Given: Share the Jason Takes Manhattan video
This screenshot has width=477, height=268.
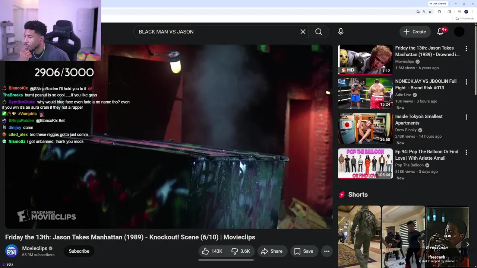Looking at the screenshot, I should click(272, 251).
